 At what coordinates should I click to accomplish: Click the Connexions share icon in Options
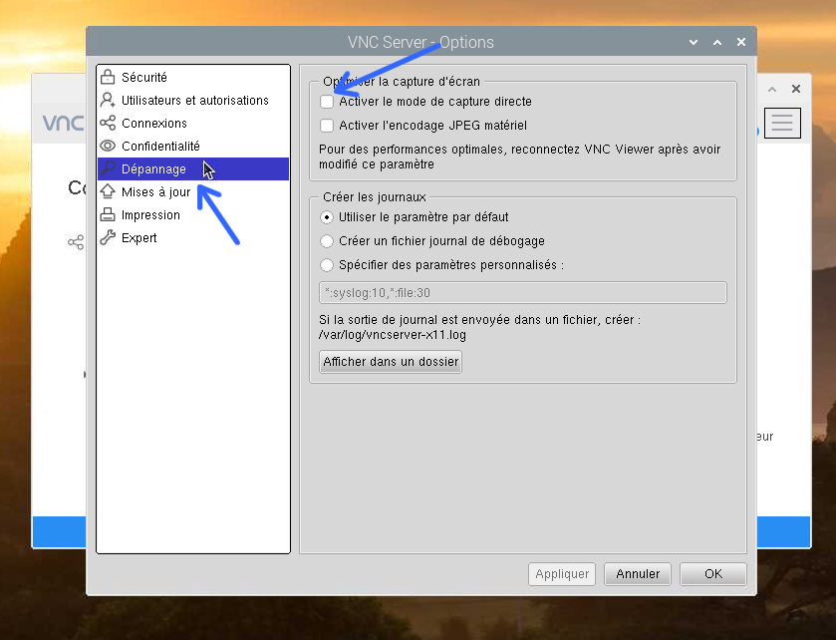(108, 123)
